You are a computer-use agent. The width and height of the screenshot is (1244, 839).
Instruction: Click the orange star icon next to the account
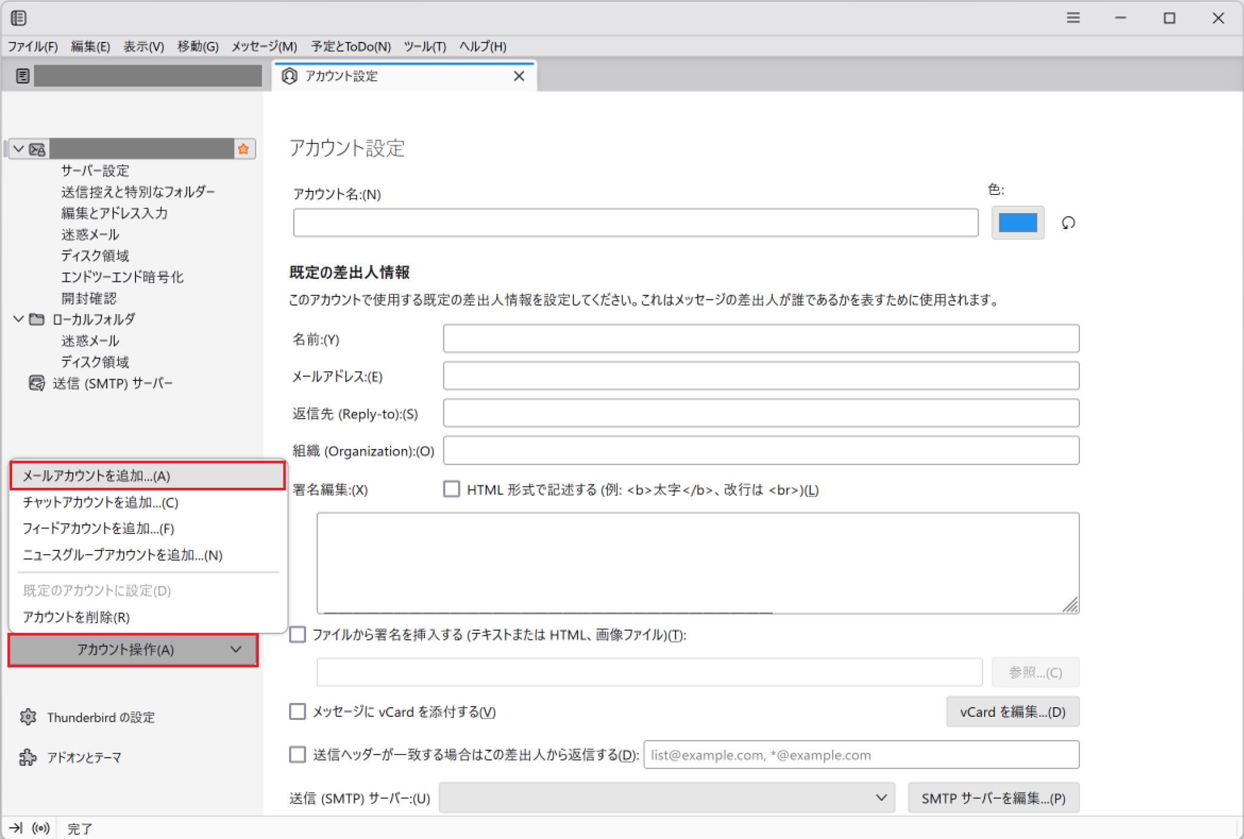coord(243,149)
